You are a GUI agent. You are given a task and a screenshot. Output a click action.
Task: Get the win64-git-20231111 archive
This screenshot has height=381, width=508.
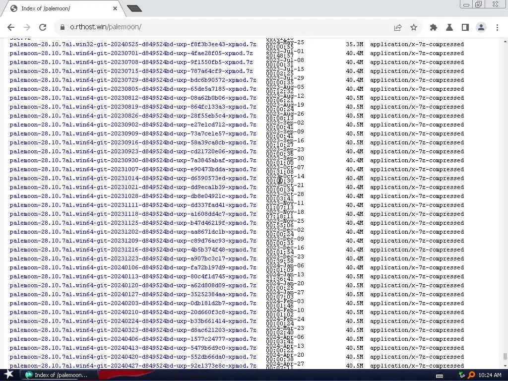click(x=133, y=205)
